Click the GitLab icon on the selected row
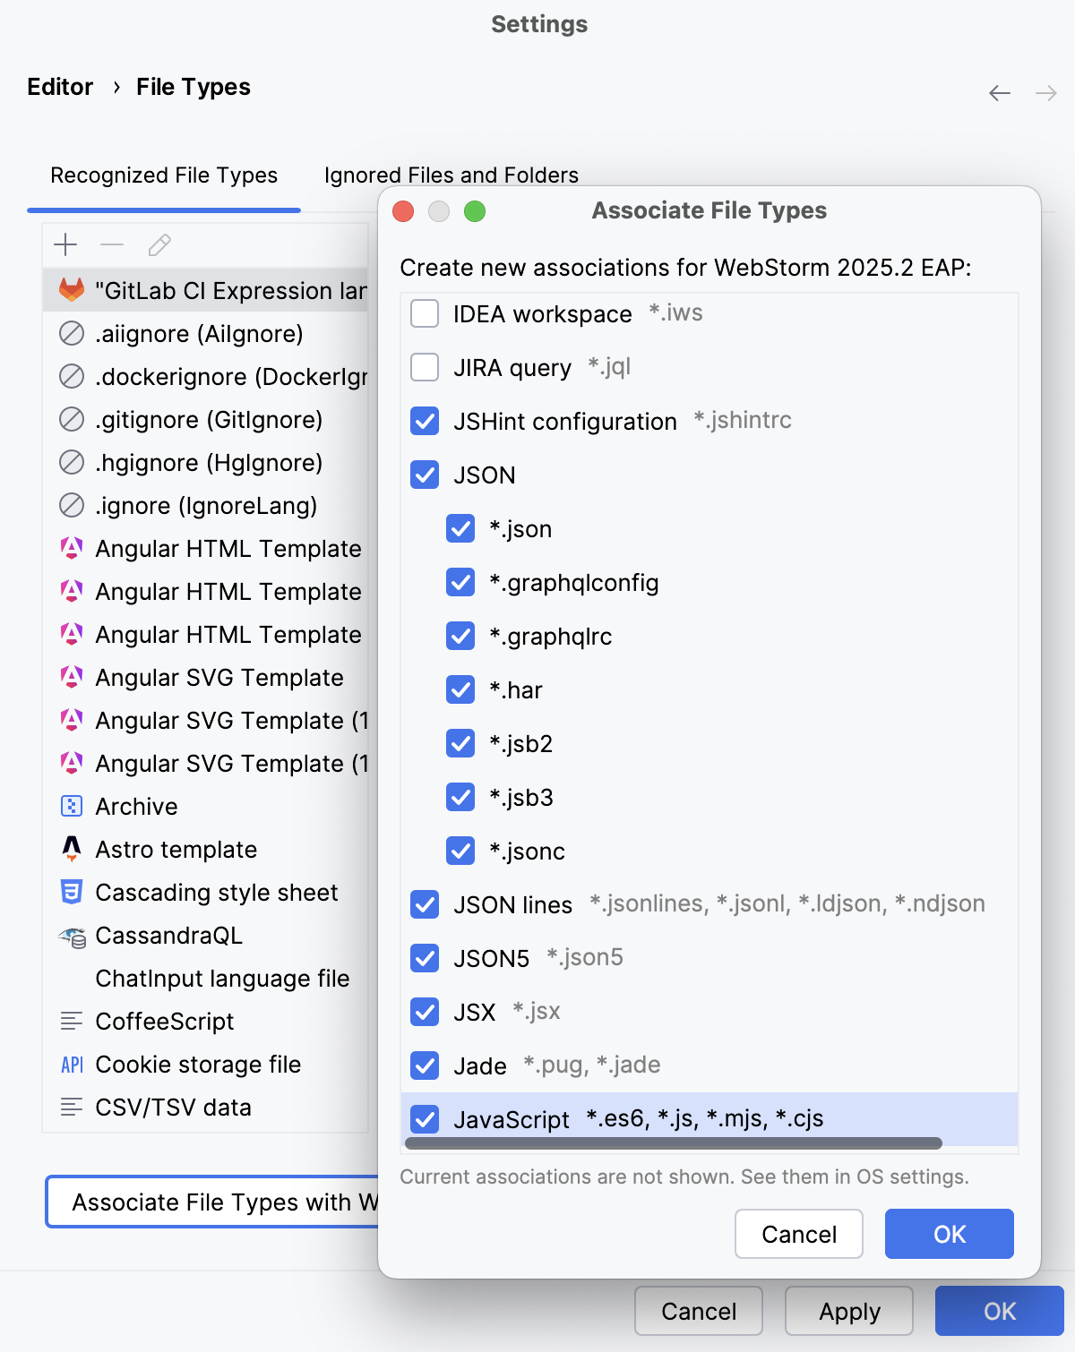 tap(71, 290)
